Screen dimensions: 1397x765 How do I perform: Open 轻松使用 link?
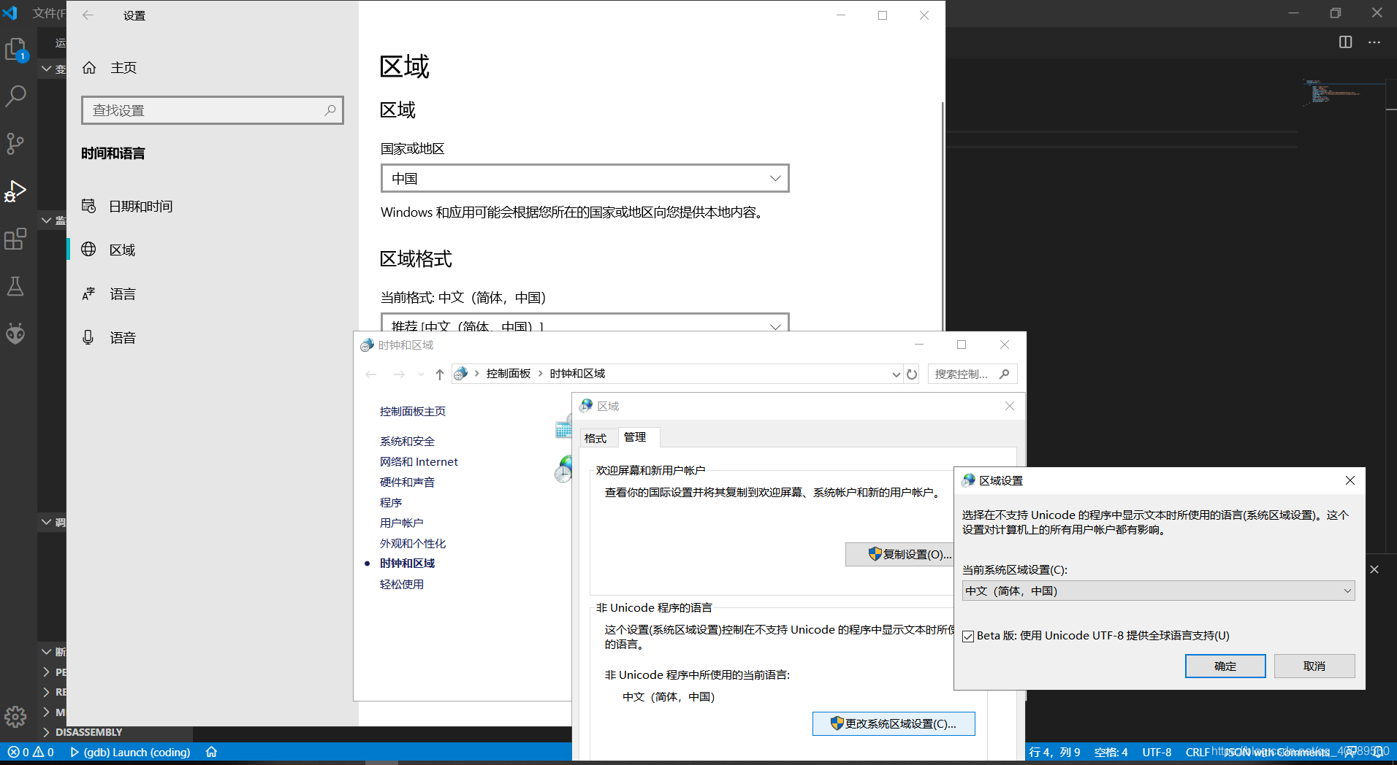click(402, 585)
